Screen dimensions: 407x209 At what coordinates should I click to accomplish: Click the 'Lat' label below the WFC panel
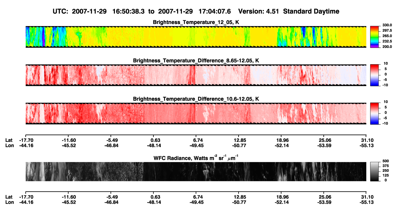coord(9,197)
